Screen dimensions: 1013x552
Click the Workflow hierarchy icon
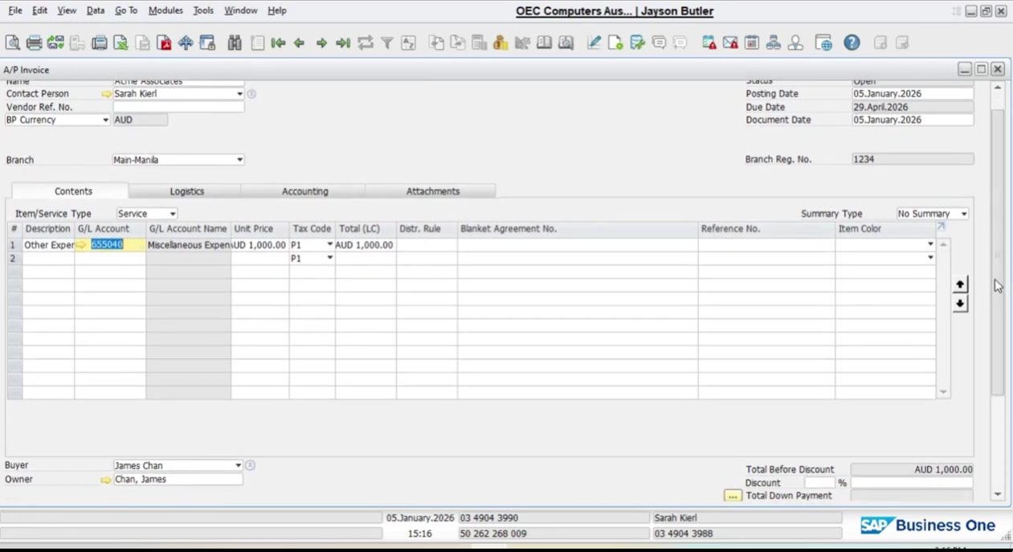774,43
